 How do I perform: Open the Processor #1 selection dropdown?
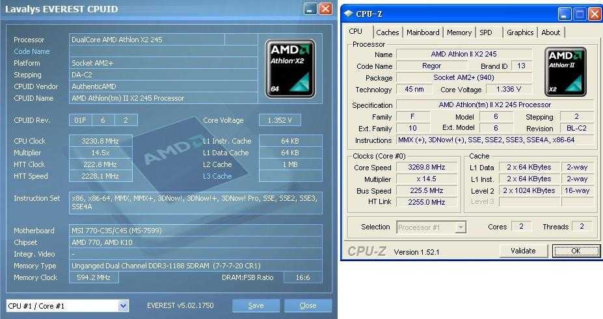461,227
